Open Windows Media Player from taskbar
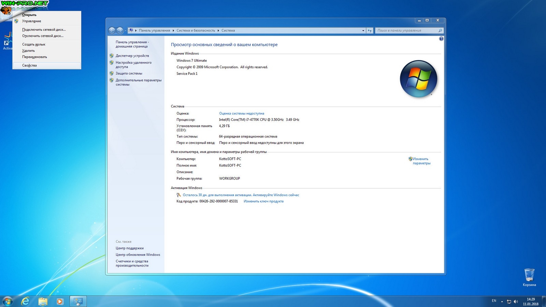The height and width of the screenshot is (307, 546). (x=60, y=301)
